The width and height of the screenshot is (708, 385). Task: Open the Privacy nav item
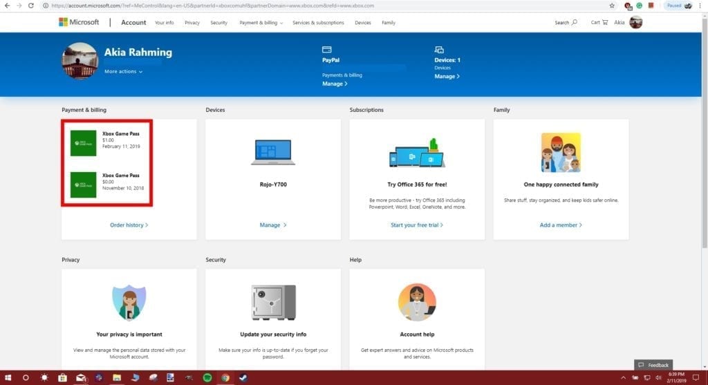click(x=192, y=23)
